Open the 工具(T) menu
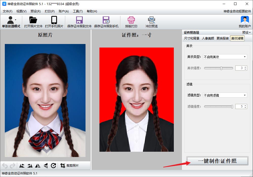The height and width of the screenshot is (177, 253). pyautogui.click(x=78, y=11)
